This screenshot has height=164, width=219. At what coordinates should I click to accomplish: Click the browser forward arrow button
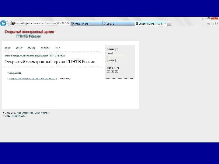[9, 23]
